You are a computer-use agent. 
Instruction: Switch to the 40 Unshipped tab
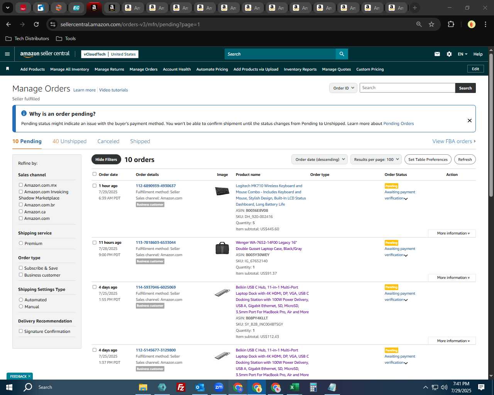[69, 141]
